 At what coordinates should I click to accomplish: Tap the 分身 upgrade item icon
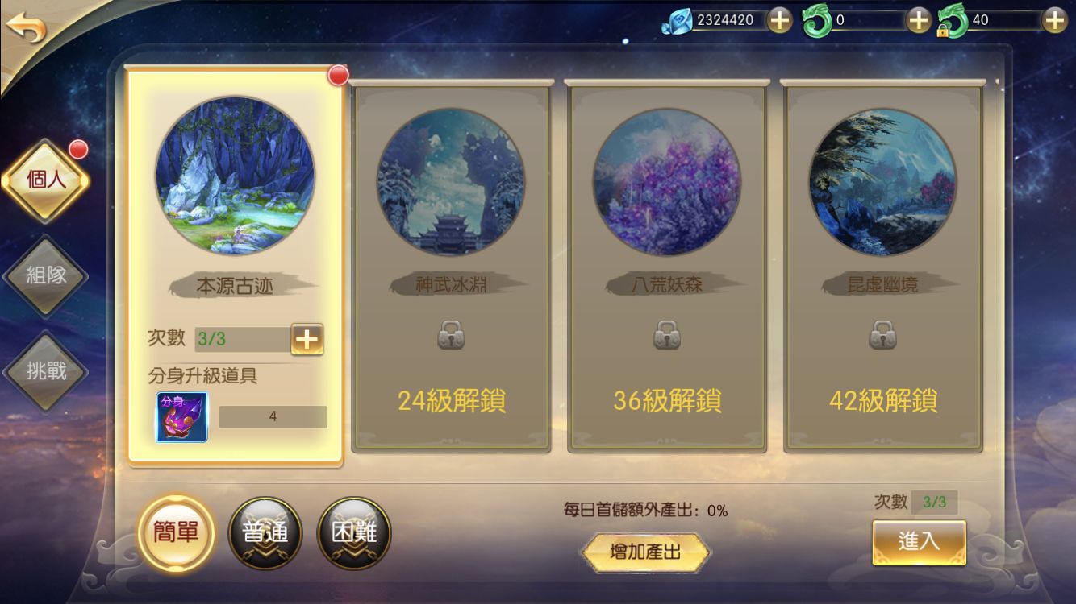coord(181,417)
